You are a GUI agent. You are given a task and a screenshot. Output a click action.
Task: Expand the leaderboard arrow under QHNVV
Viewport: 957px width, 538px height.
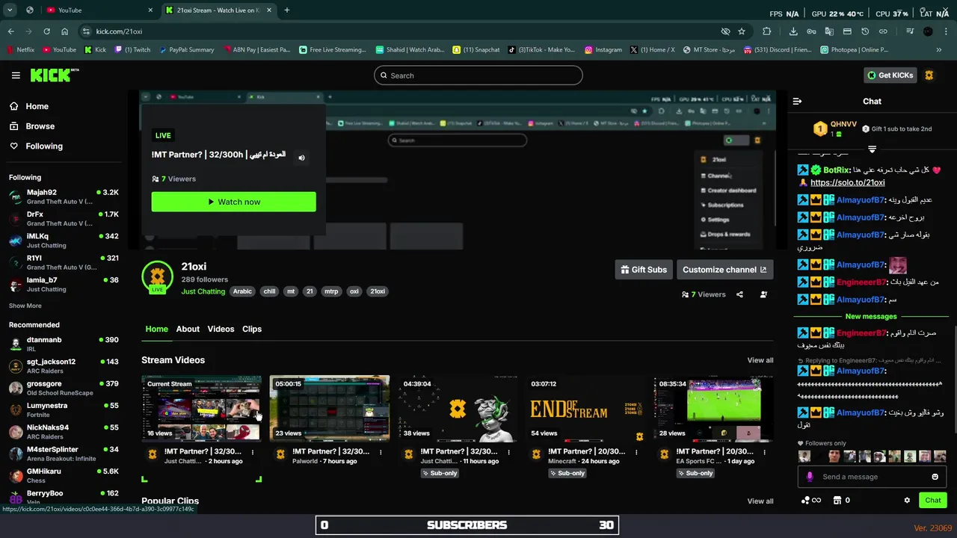872,149
